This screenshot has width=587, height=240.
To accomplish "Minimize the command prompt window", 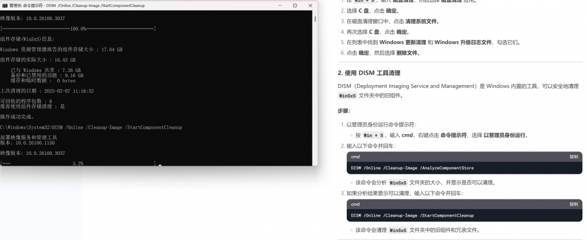I will tap(281, 6).
